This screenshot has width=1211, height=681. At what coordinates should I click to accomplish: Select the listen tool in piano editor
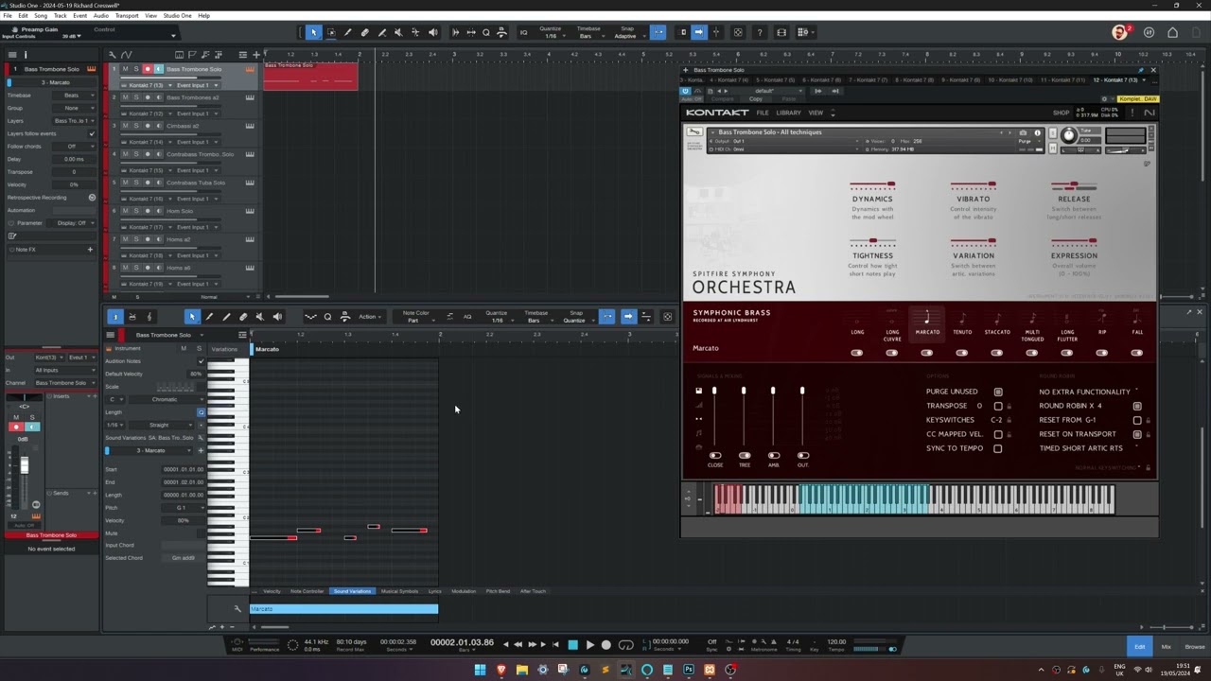click(x=277, y=317)
